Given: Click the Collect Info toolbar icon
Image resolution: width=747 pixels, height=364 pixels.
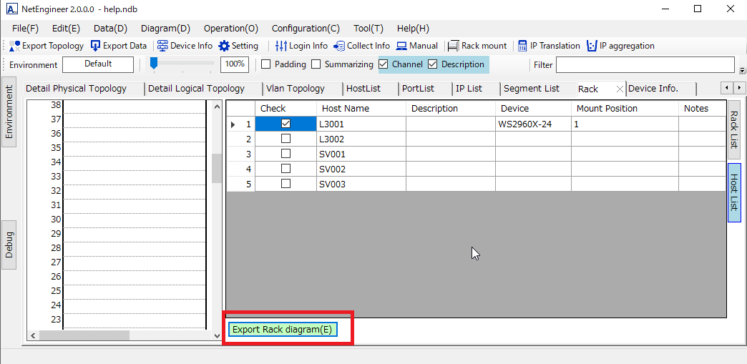Looking at the screenshot, I should 339,46.
